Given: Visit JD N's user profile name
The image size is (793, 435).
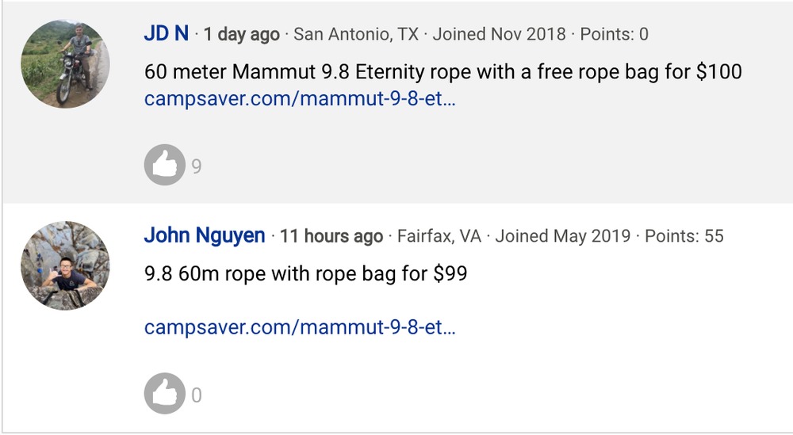Looking at the screenshot, I should click(x=167, y=34).
